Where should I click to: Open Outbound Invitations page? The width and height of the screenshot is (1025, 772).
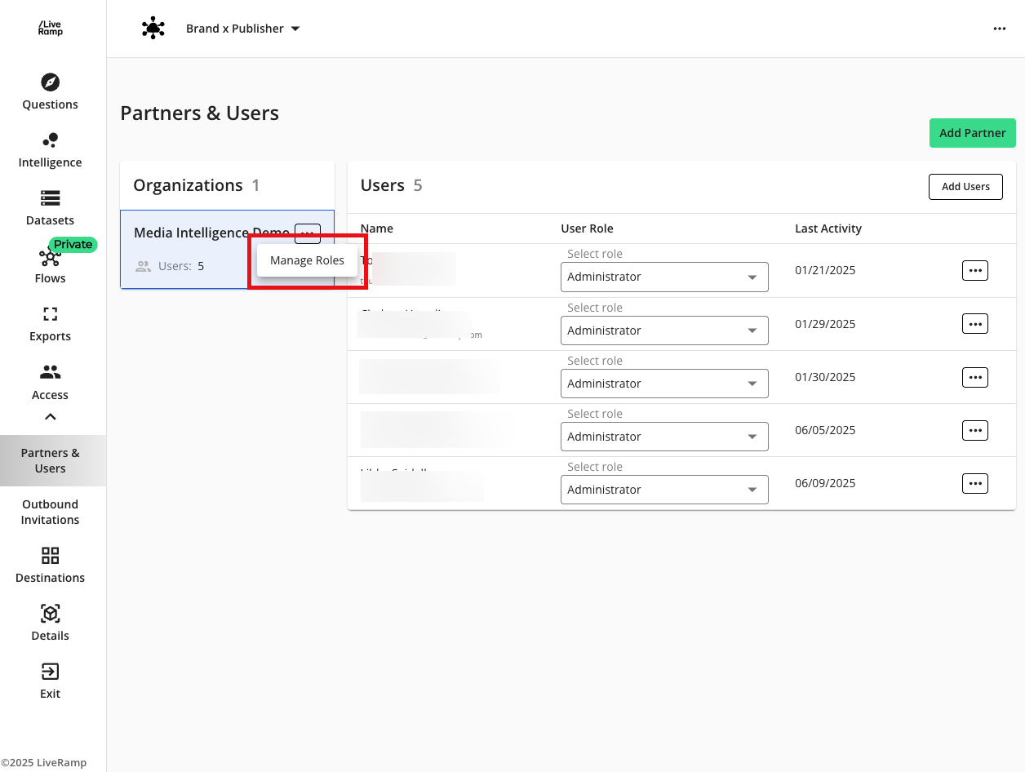[x=50, y=512]
